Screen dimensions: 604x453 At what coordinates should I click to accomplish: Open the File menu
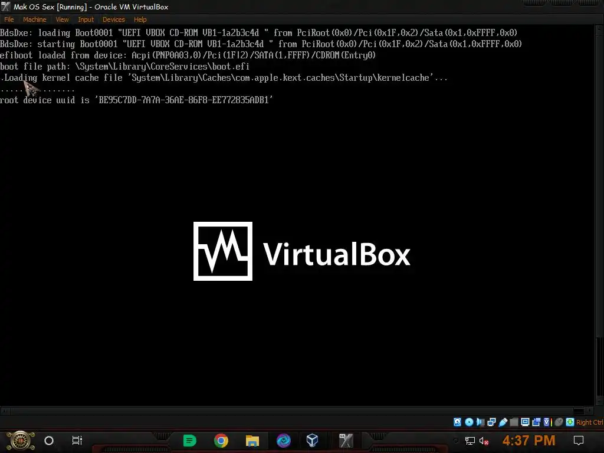[x=9, y=19]
